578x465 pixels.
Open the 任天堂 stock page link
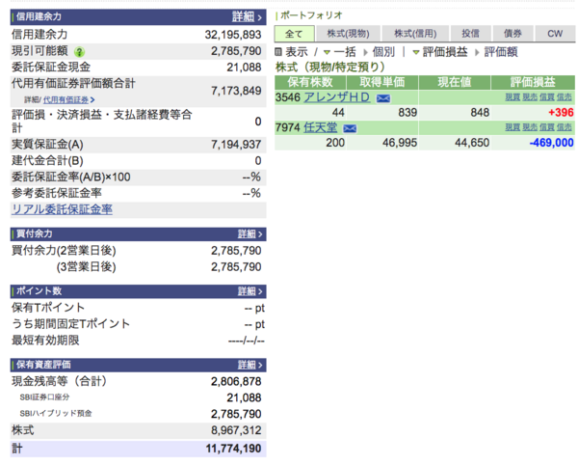[x=321, y=127]
